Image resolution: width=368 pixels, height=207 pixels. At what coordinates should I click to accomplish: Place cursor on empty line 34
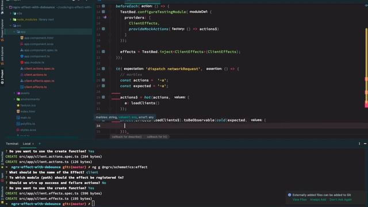(235, 126)
